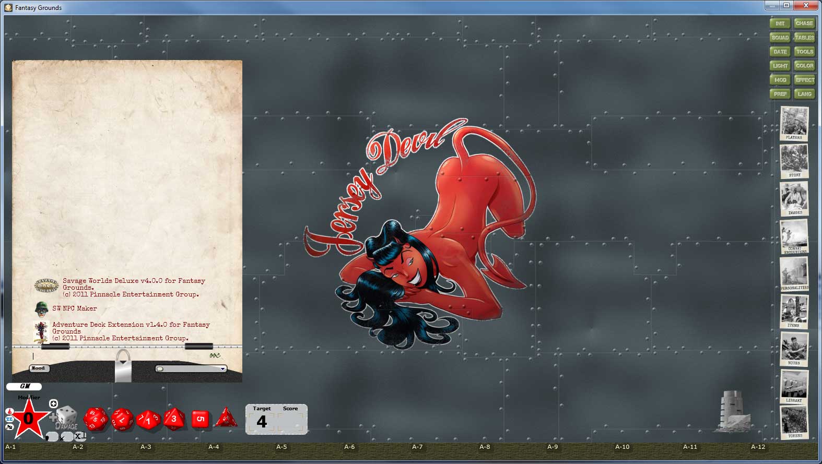This screenshot has width=822, height=464.
Task: Select hotkey slot A-9
Action: (x=581, y=451)
